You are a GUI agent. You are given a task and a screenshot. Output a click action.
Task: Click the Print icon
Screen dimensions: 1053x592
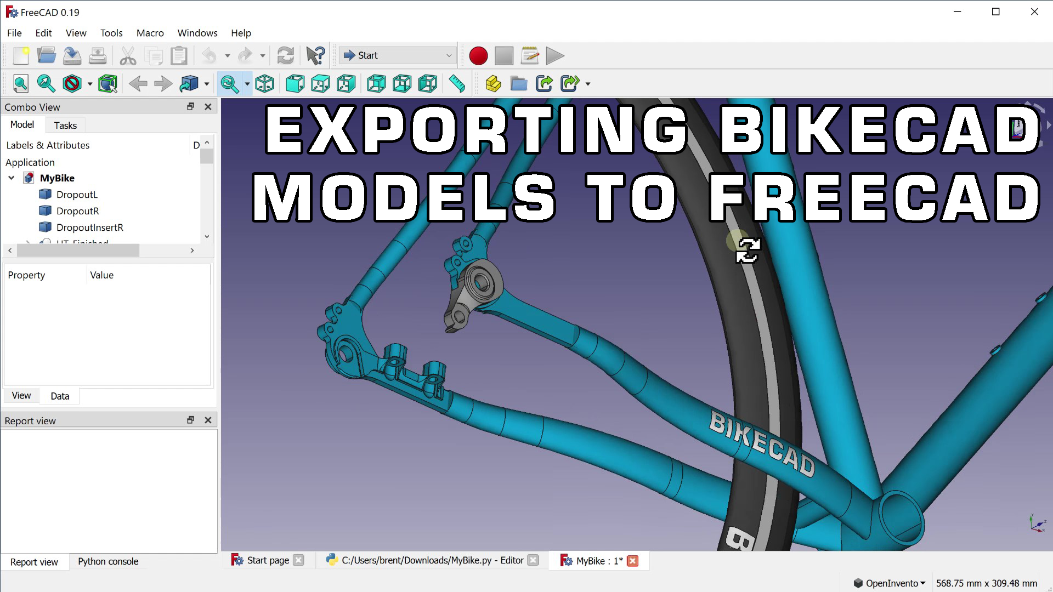pos(98,55)
